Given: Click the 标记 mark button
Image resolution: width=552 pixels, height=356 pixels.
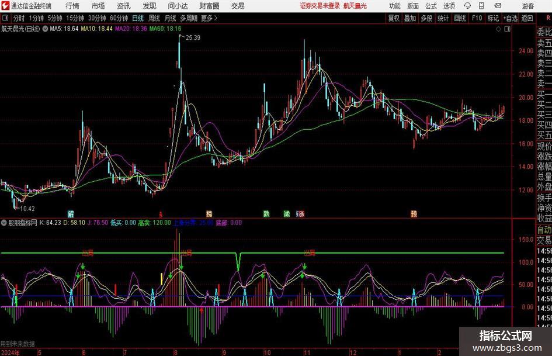Looking at the screenshot, I should [493, 18].
